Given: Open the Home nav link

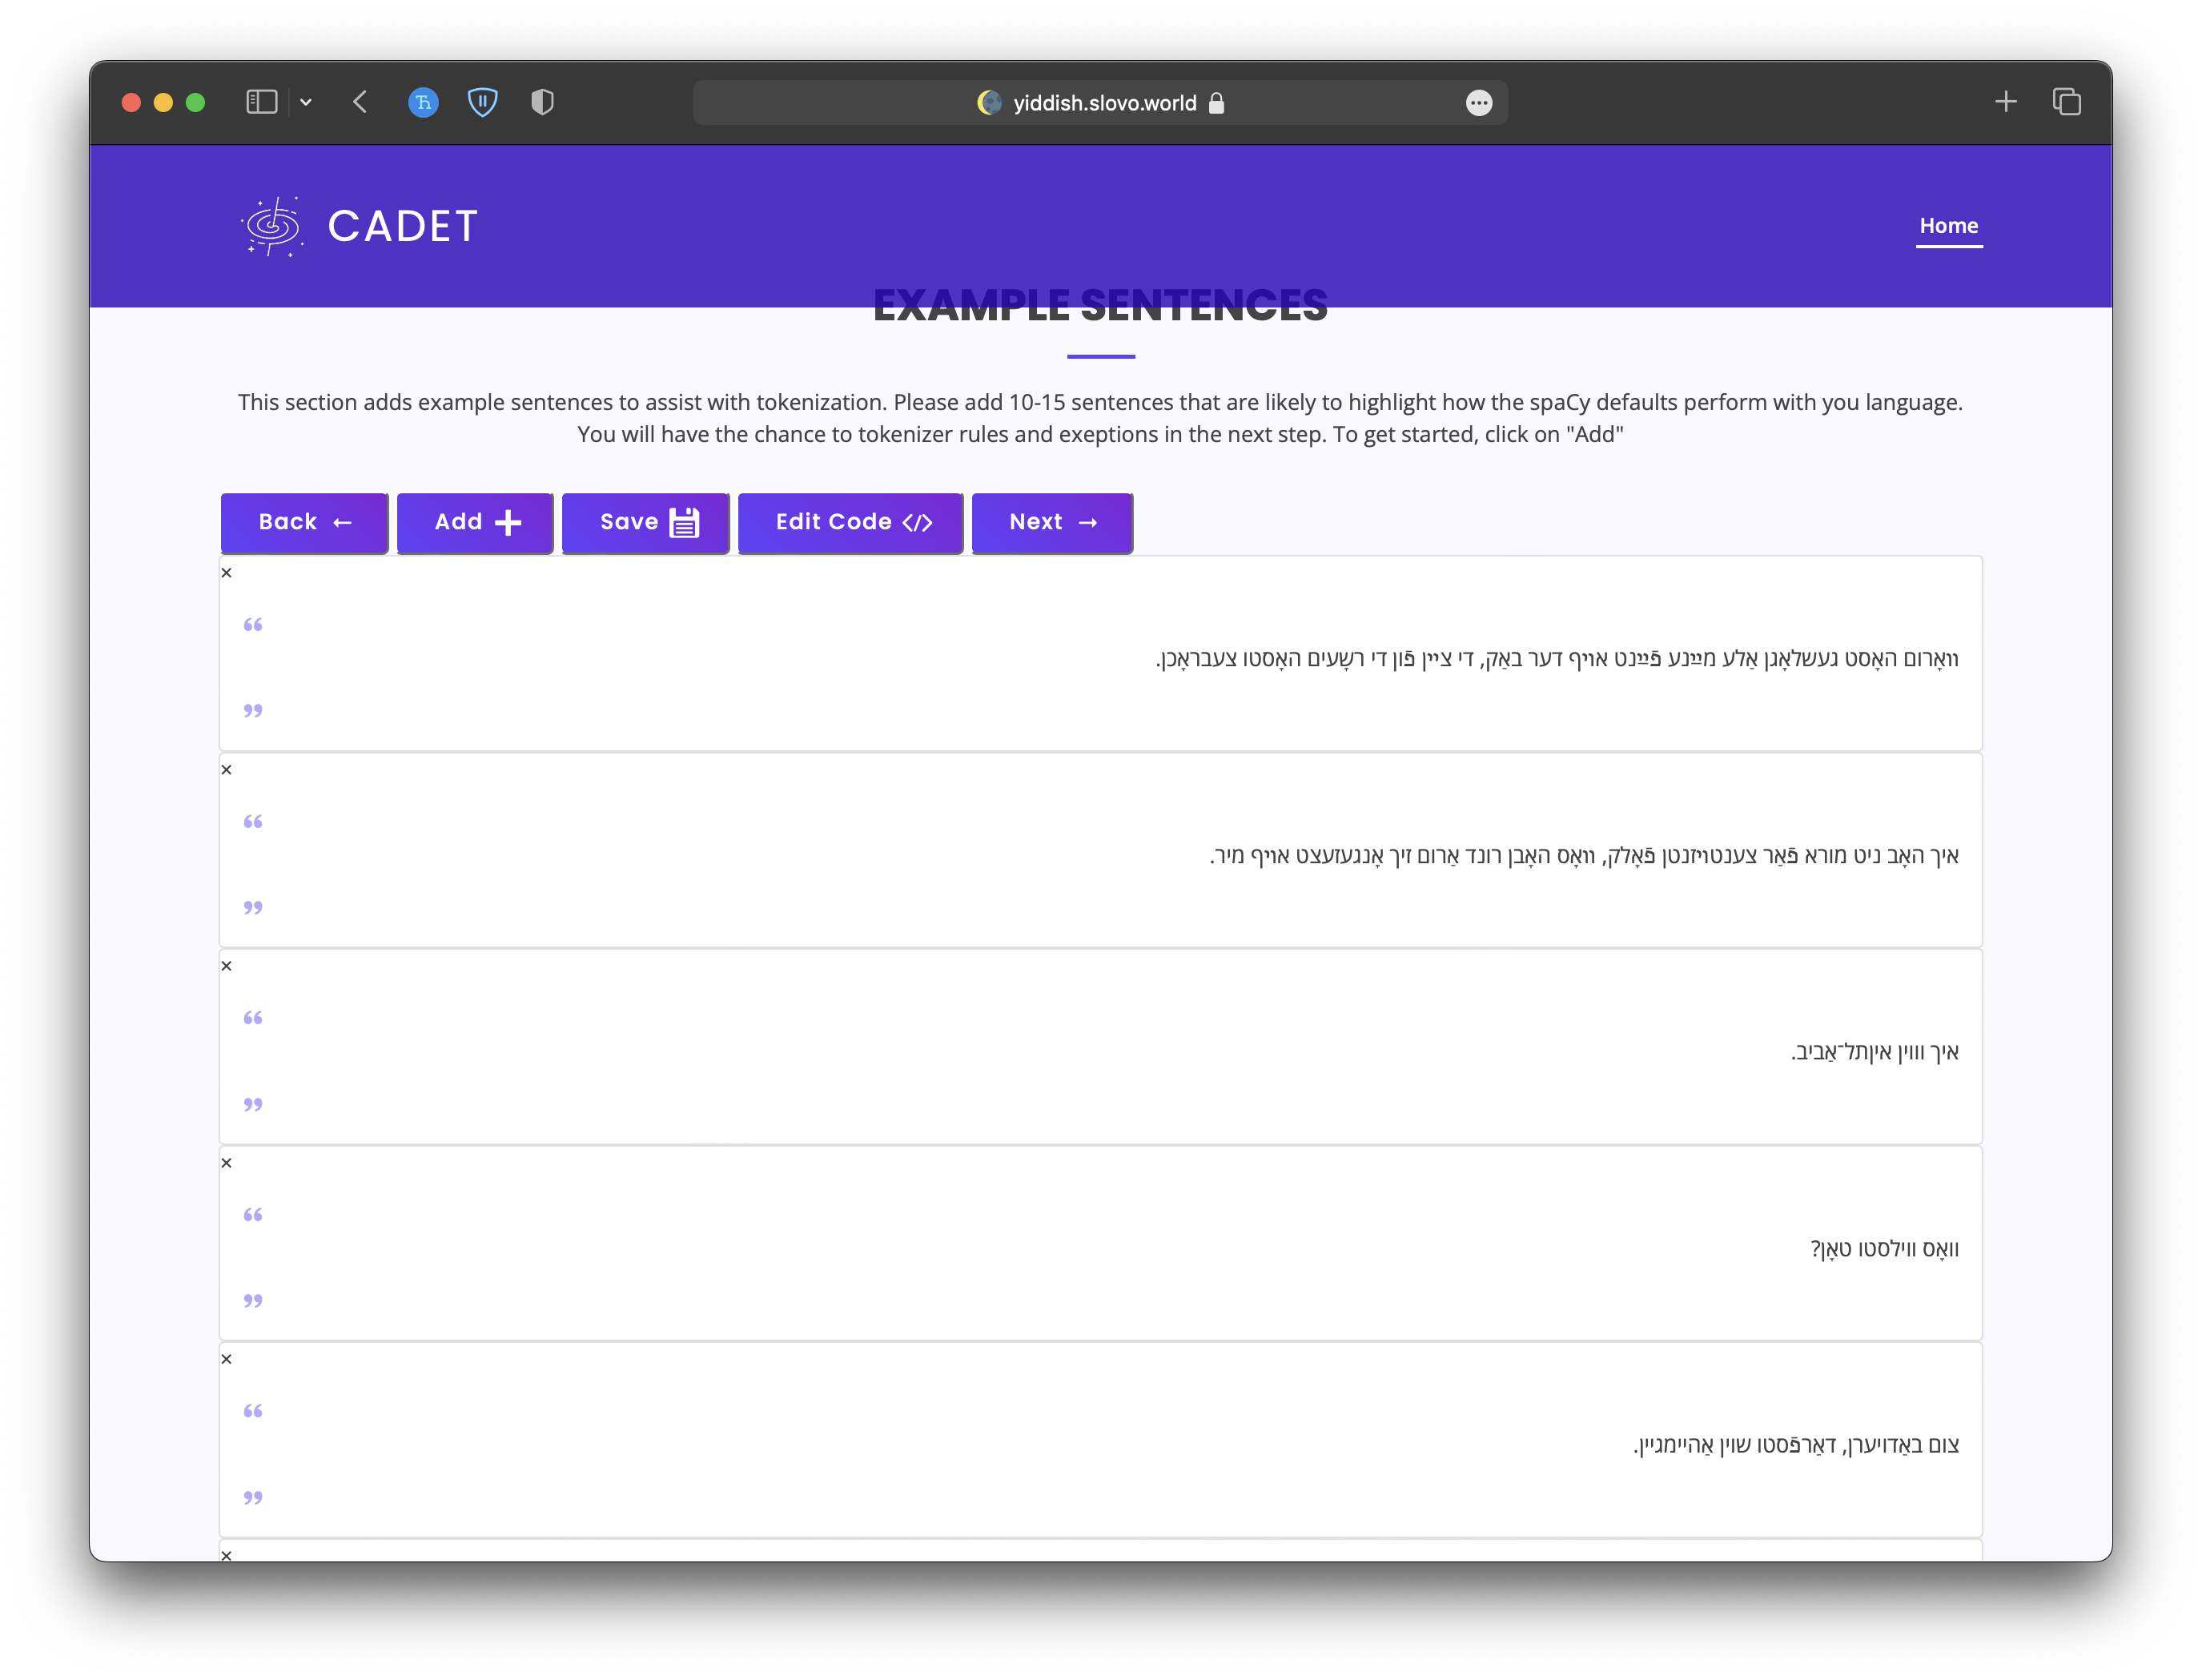Looking at the screenshot, I should [x=1948, y=226].
